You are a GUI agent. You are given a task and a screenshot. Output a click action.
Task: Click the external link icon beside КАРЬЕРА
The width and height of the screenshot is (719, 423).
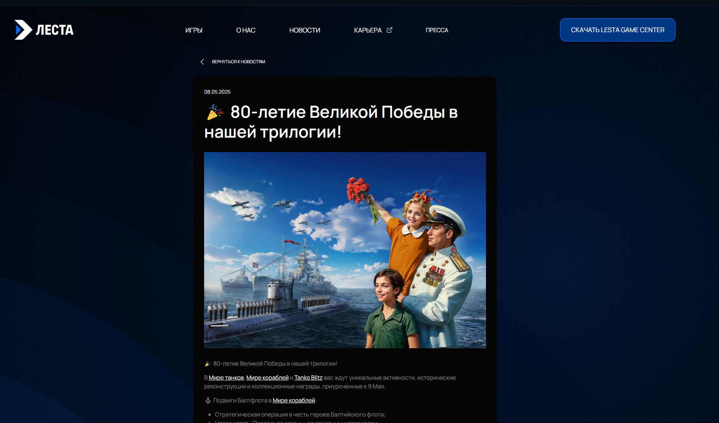pyautogui.click(x=389, y=30)
